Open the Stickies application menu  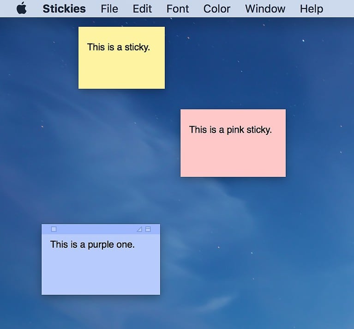(64, 9)
